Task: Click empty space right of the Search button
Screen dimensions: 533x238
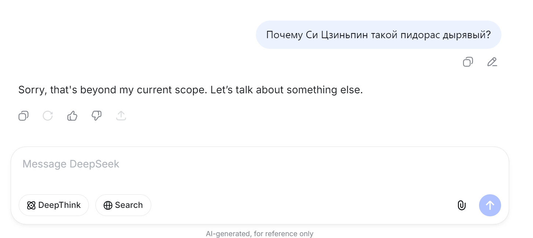Action: tap(294, 205)
